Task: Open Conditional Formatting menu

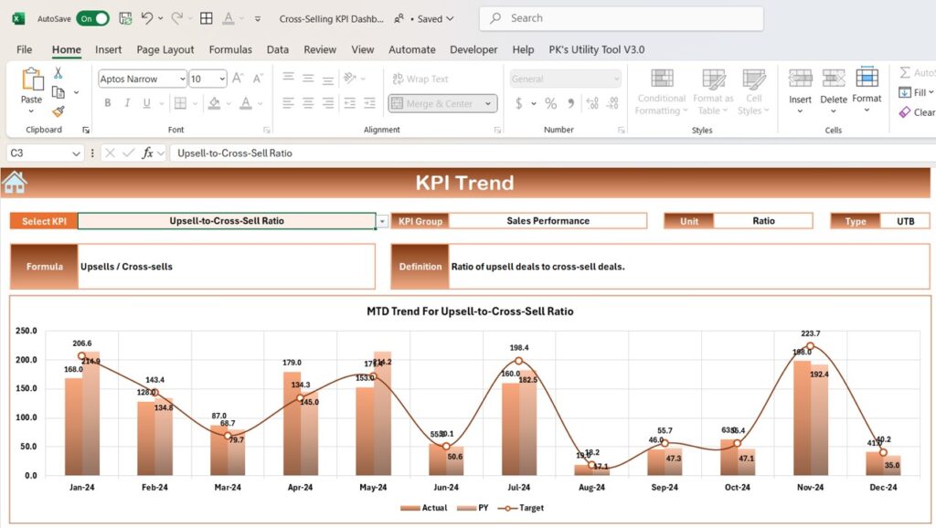Action: click(662, 92)
